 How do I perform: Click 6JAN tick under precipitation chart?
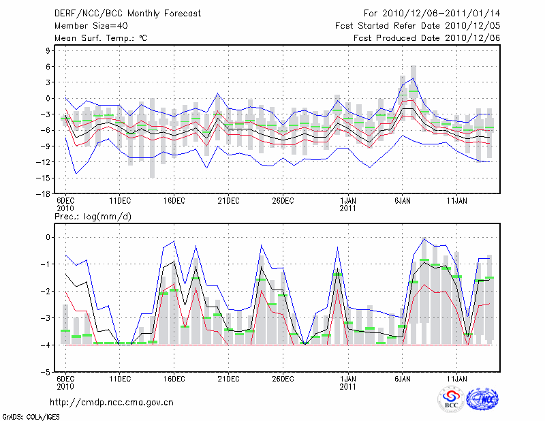[402, 379]
